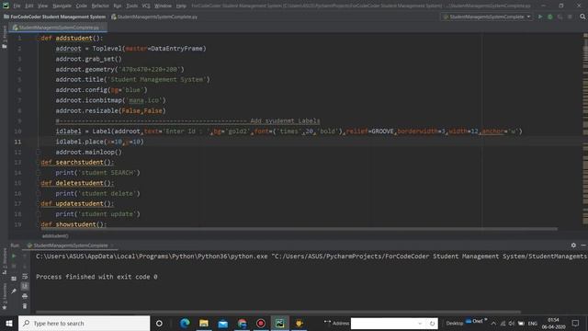Open the View menu
Image resolution: width=588 pixels, height=331 pixels.
[x=43, y=6]
